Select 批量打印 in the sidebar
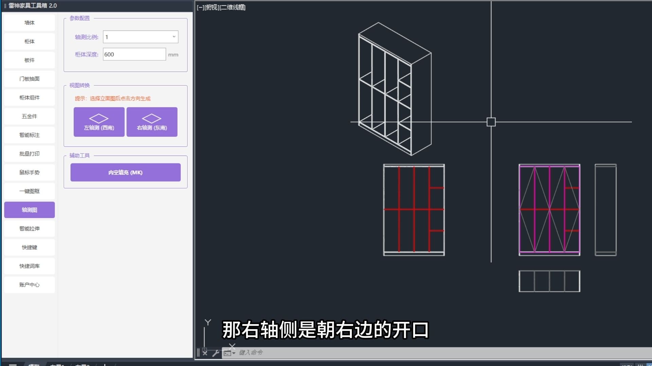 point(30,154)
